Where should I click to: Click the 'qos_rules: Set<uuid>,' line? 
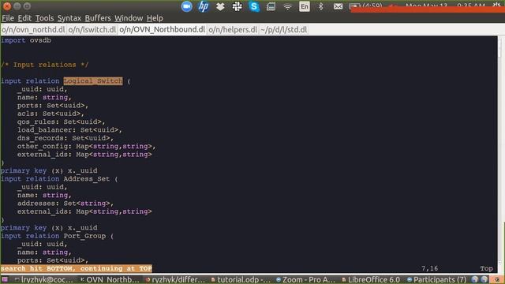(x=62, y=121)
